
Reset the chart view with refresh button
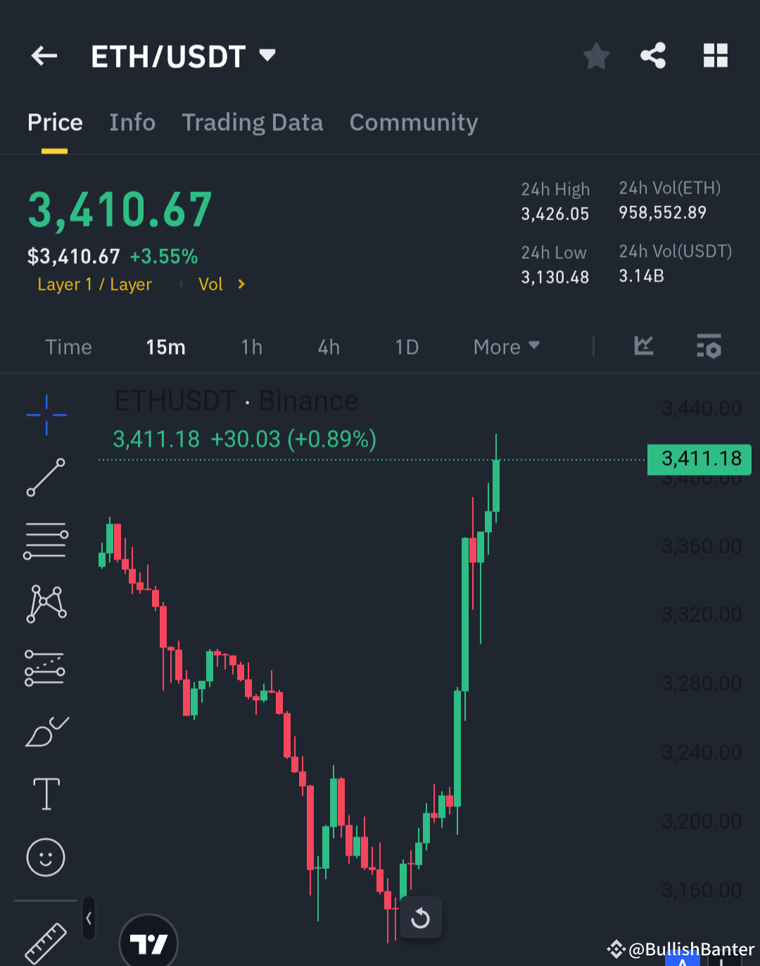coord(421,917)
